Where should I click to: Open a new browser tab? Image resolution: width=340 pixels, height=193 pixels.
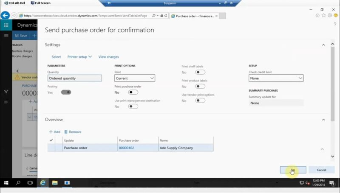coord(222,16)
